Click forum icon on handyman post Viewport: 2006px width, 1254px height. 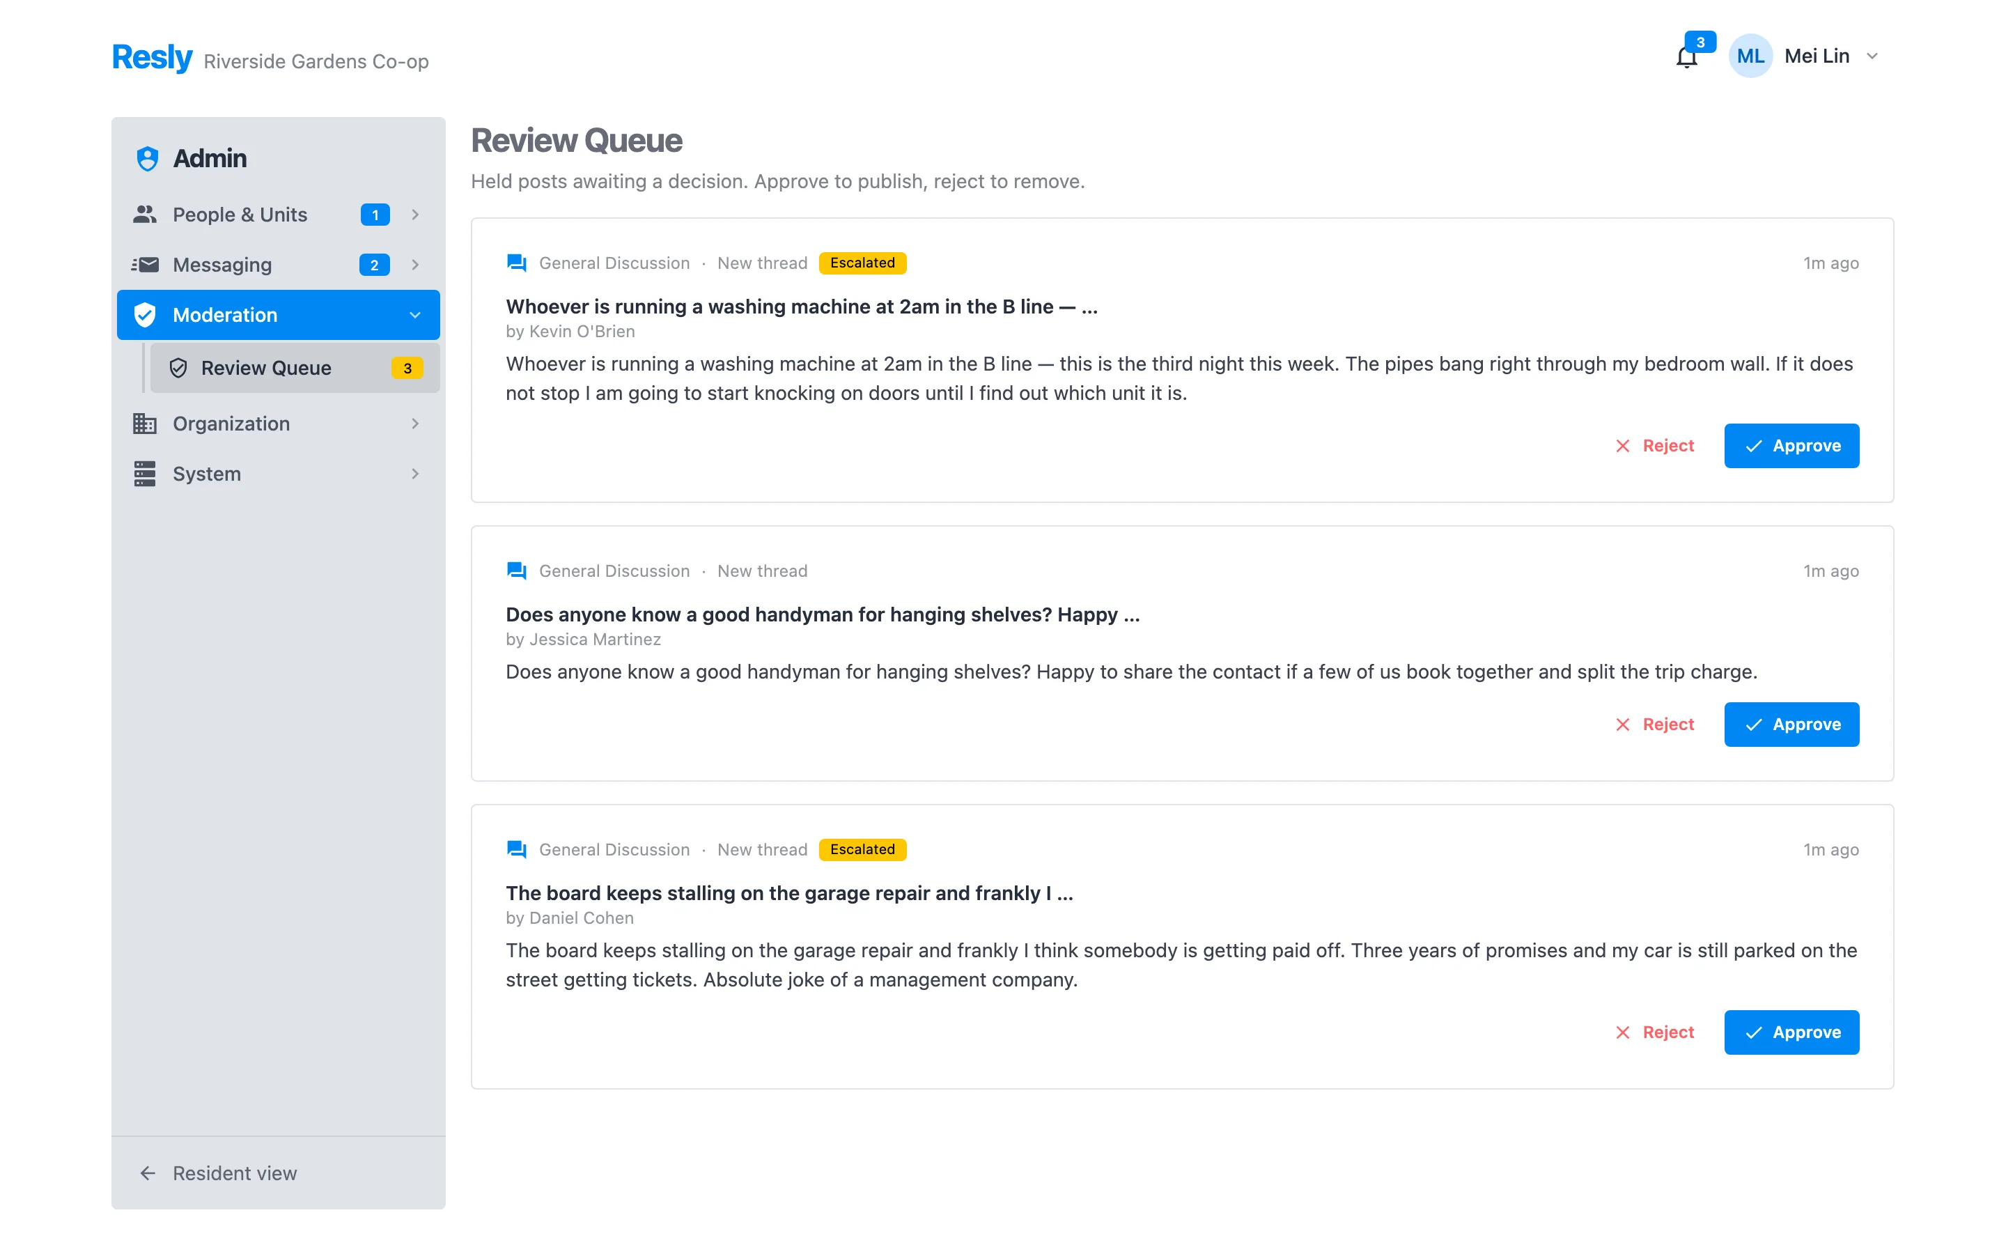[516, 571]
